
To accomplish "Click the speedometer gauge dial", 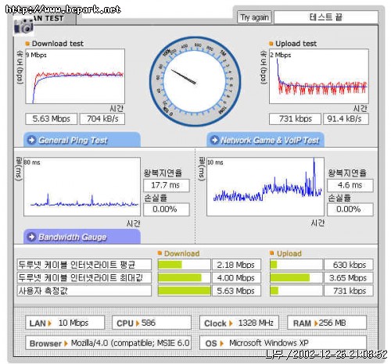I will (195, 81).
